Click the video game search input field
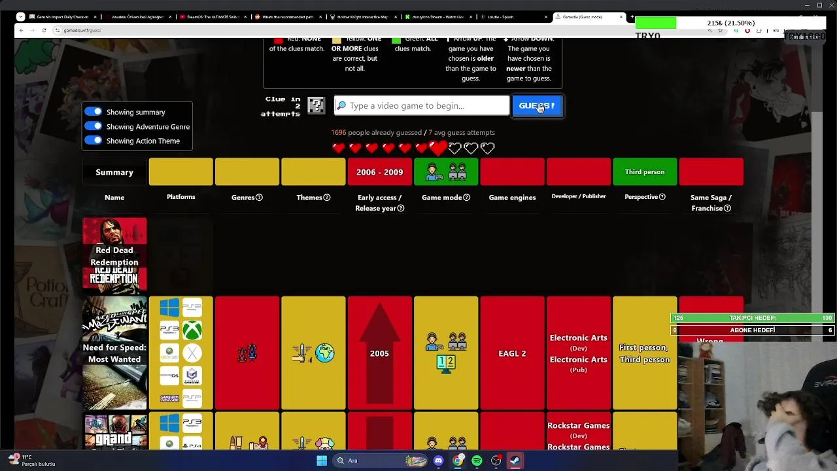Viewport: 837px width, 471px height. 422,105
